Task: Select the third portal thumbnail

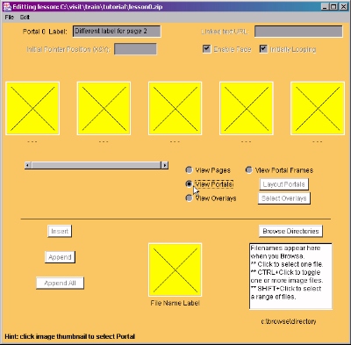Action: click(175, 108)
